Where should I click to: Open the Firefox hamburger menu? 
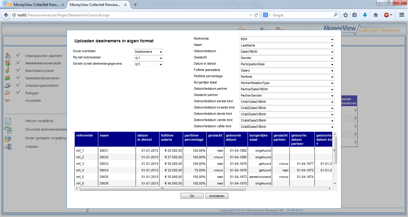click(402, 15)
